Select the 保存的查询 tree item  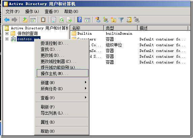click(27, 33)
